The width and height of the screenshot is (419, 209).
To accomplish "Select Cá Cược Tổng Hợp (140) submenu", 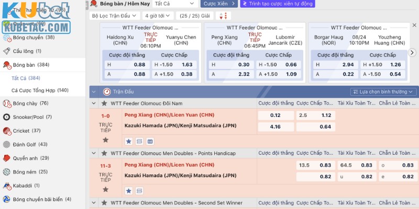I will tap(40, 90).
